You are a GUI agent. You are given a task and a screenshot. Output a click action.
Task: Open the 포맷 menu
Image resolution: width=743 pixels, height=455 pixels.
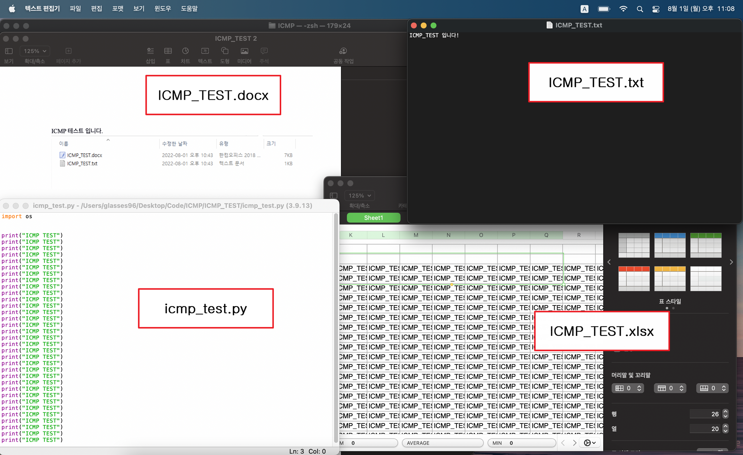click(118, 9)
